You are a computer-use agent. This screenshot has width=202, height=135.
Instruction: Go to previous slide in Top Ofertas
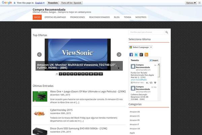pyautogui.click(x=39, y=55)
